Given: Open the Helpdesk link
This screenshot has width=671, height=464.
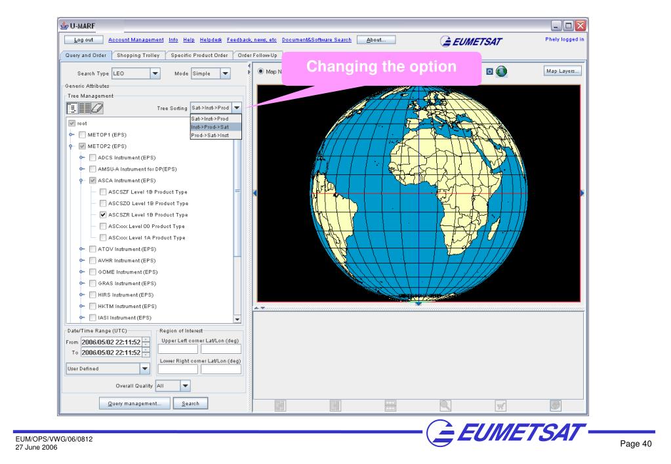Looking at the screenshot, I should [211, 40].
